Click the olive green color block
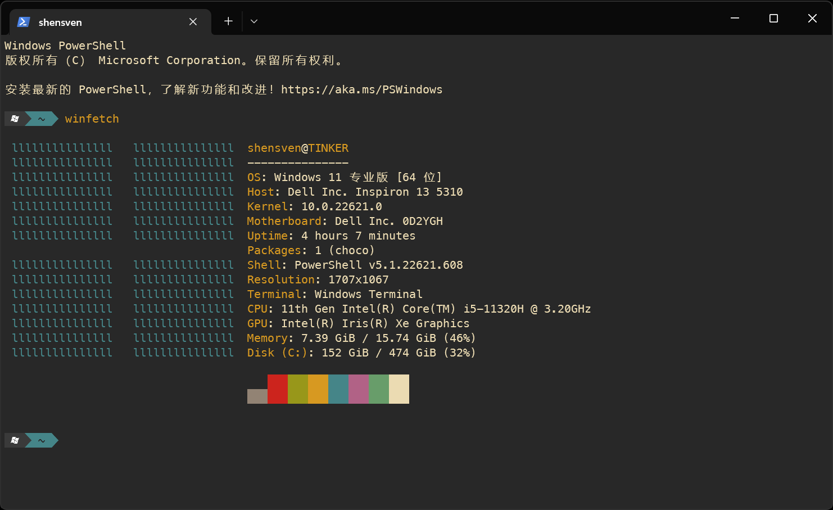The image size is (833, 510). [x=298, y=389]
